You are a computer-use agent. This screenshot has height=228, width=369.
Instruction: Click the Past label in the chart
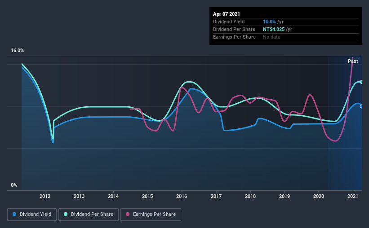tap(353, 61)
